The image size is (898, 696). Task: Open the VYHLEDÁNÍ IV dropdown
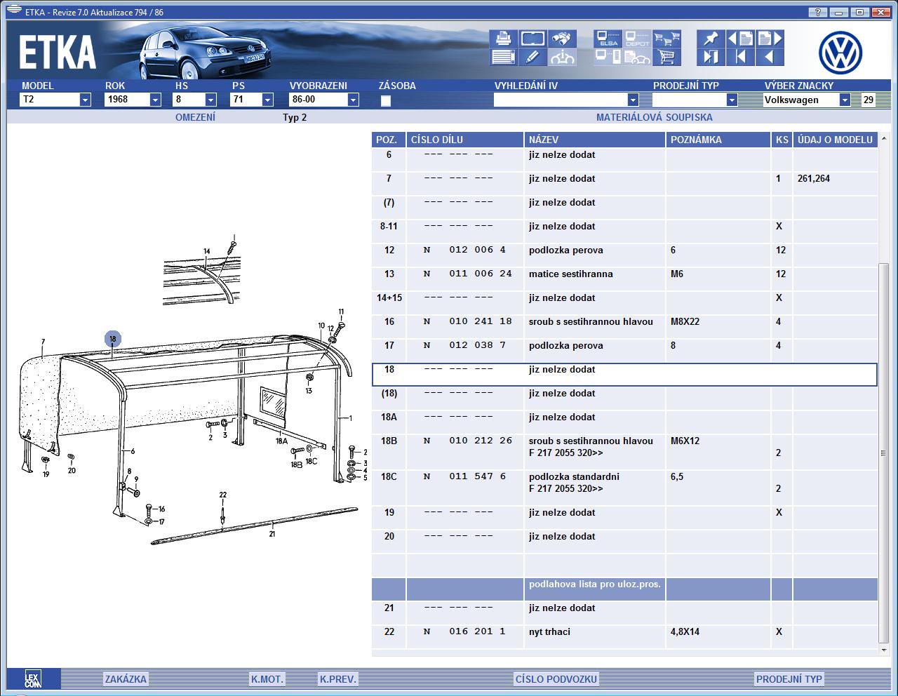[632, 100]
